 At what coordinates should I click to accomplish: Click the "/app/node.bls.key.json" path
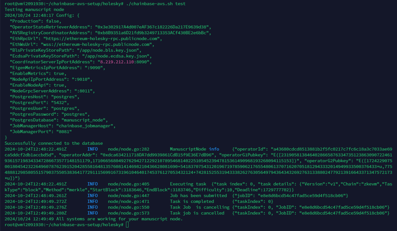pos(108,50)
